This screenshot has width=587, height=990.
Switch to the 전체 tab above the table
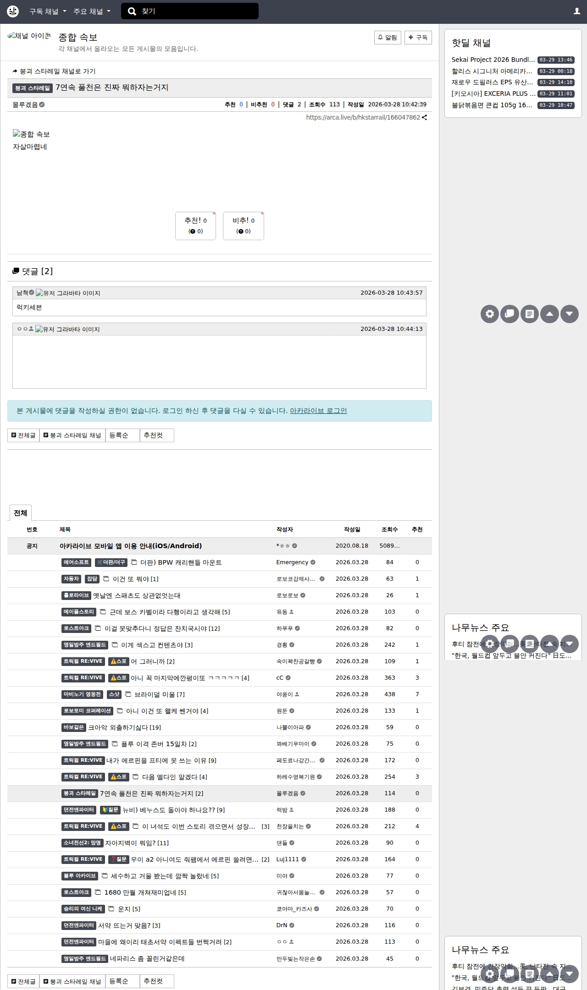[x=20, y=513]
